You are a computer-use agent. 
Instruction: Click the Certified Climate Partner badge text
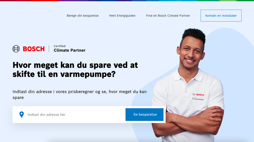pos(70,49)
